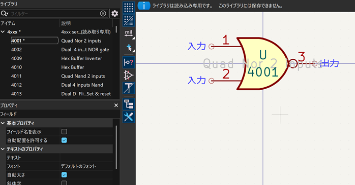Clear the library filter text

(103, 14)
